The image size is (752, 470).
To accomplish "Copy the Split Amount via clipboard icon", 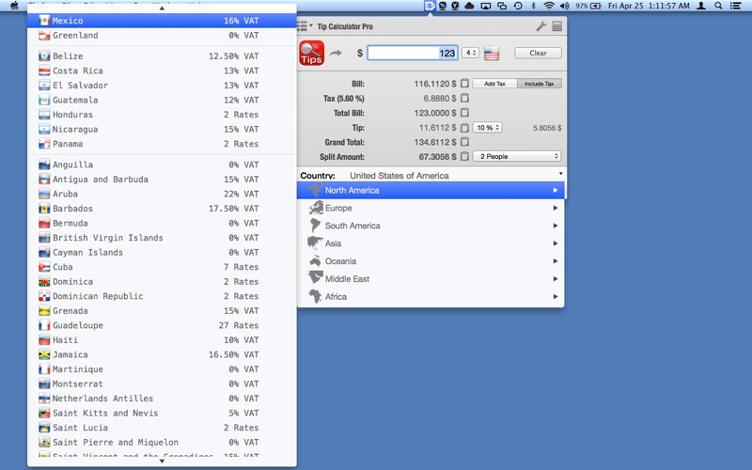I will 464,156.
